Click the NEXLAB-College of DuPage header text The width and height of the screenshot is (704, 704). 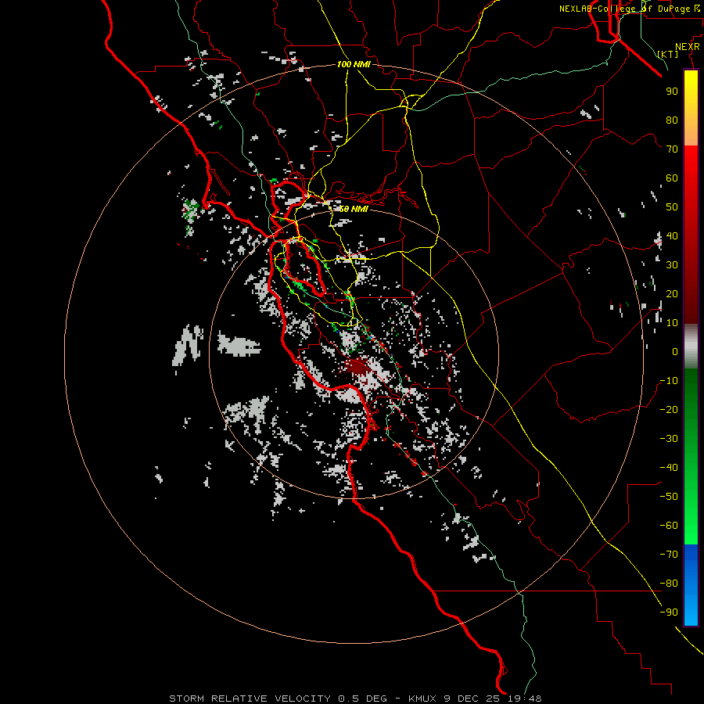631,9
